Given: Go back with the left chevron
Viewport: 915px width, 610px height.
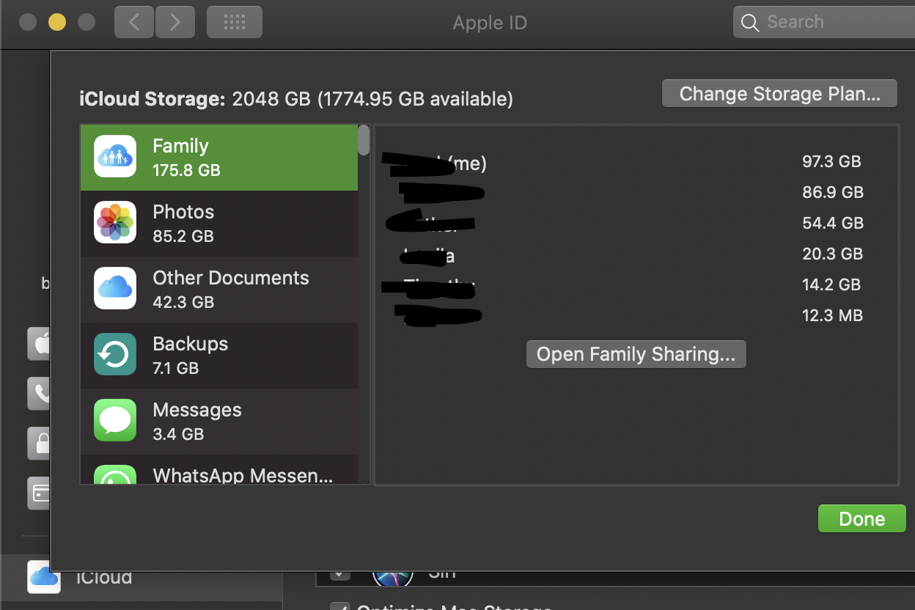Looking at the screenshot, I should [x=134, y=22].
